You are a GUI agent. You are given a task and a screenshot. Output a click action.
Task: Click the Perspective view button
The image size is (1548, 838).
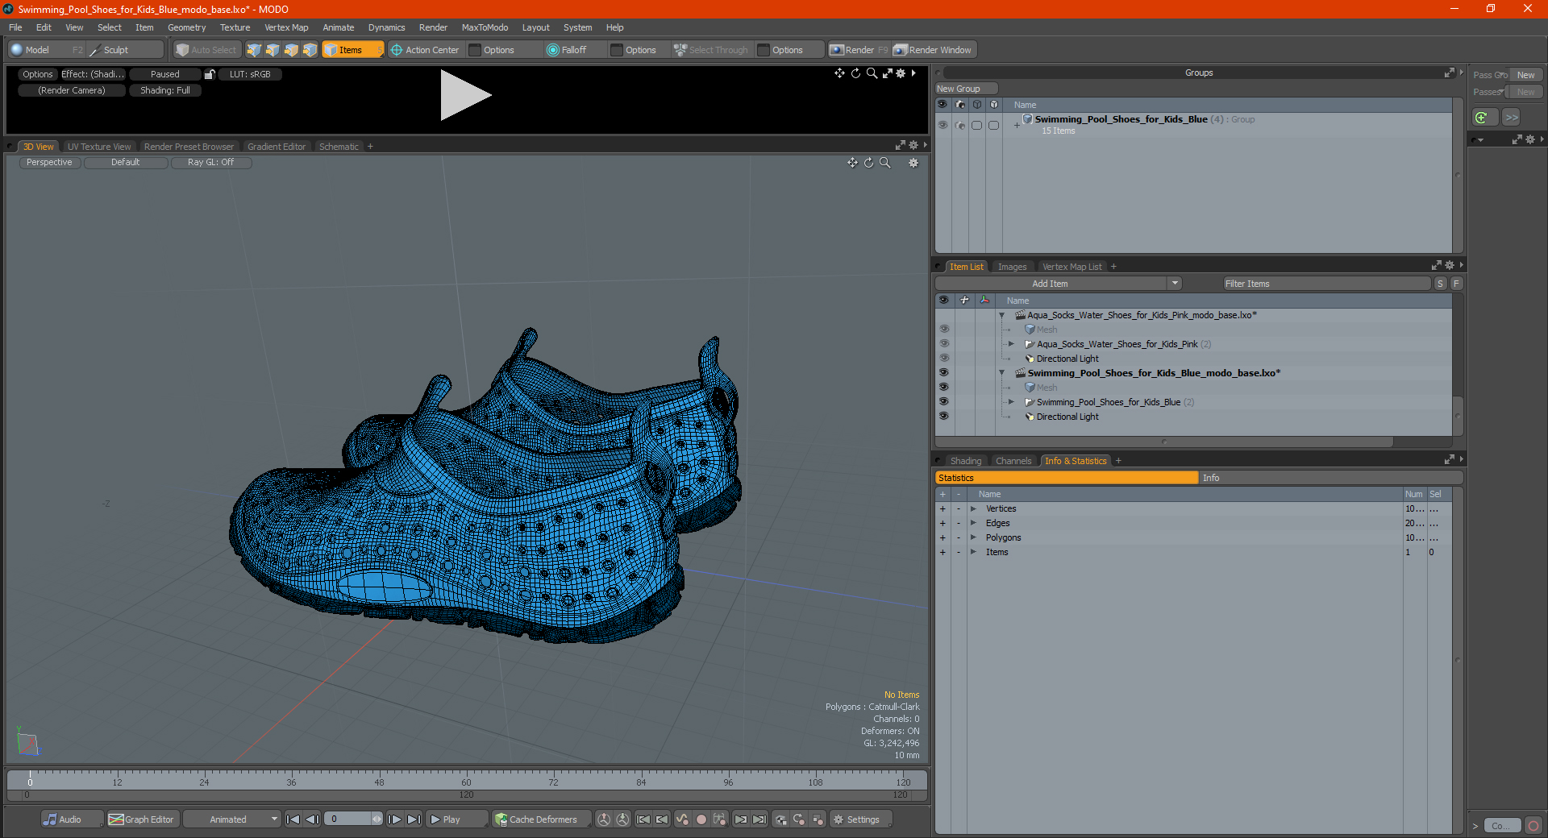(x=49, y=163)
